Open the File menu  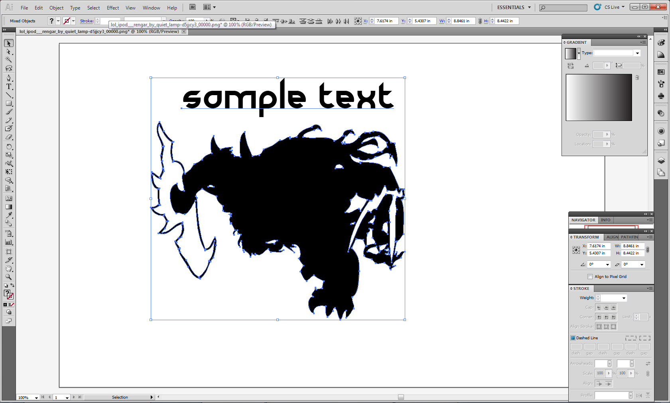click(24, 8)
